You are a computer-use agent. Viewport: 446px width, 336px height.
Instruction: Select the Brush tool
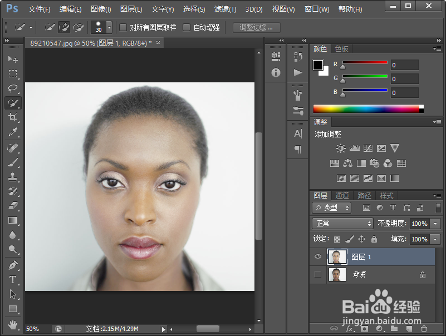[x=12, y=162]
